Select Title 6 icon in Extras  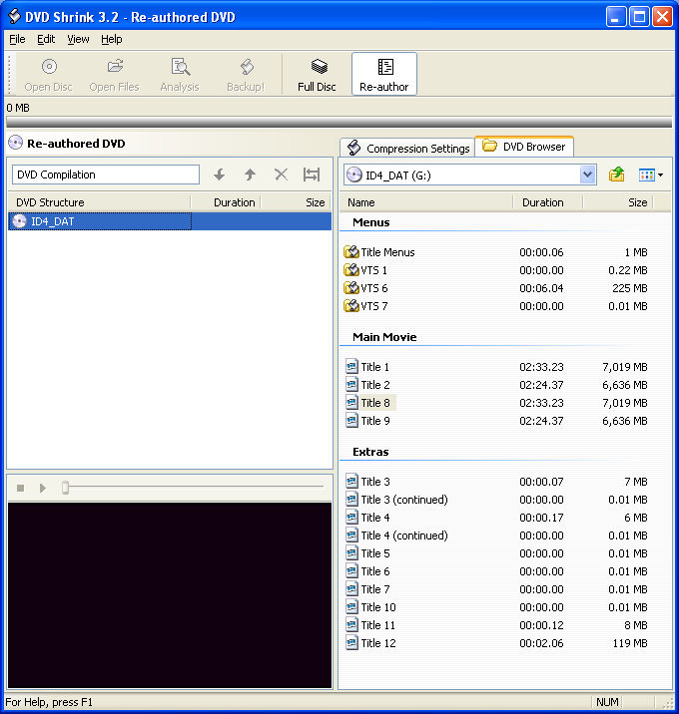point(351,570)
